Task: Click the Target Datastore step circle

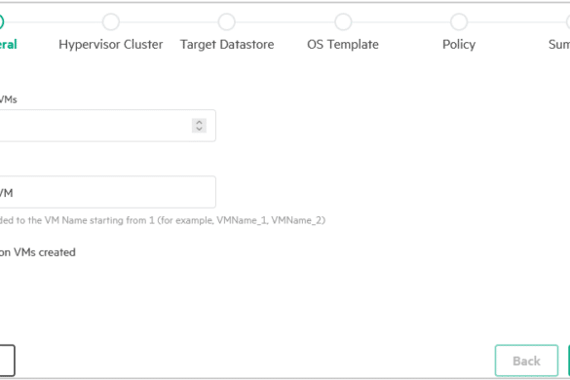Action: point(226,21)
